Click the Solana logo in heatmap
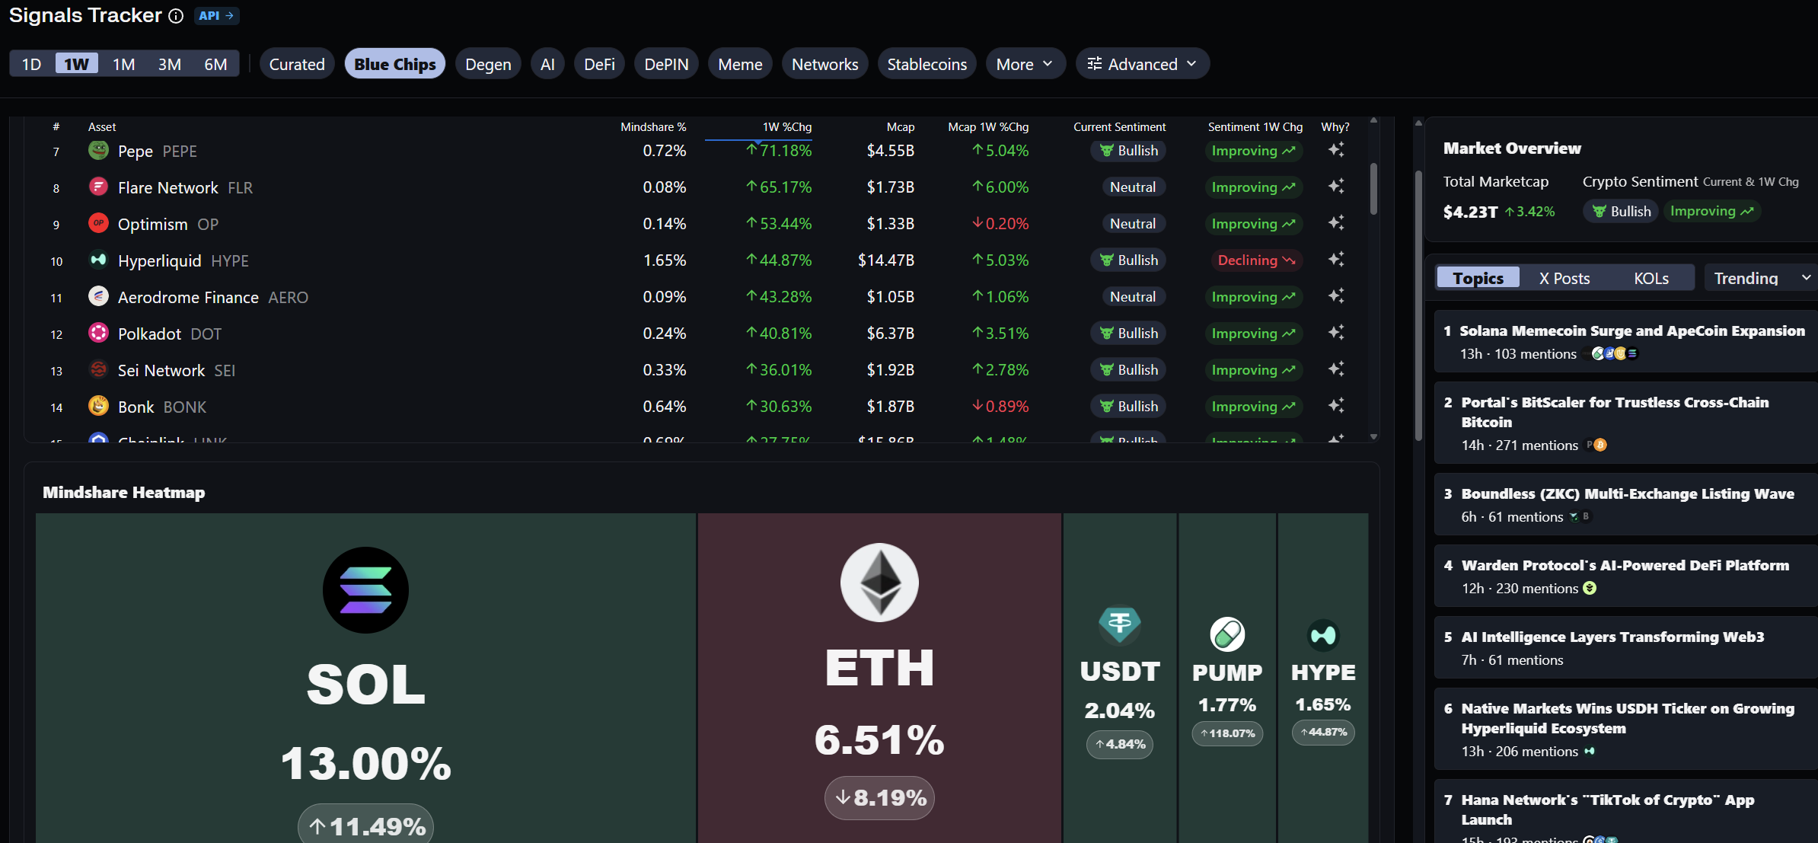1818x843 pixels. 365,590
